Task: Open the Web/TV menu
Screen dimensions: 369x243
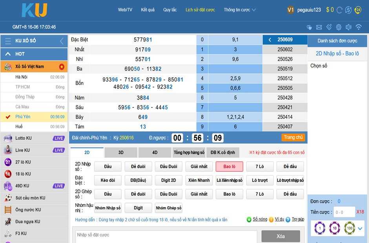Action: tap(125, 10)
